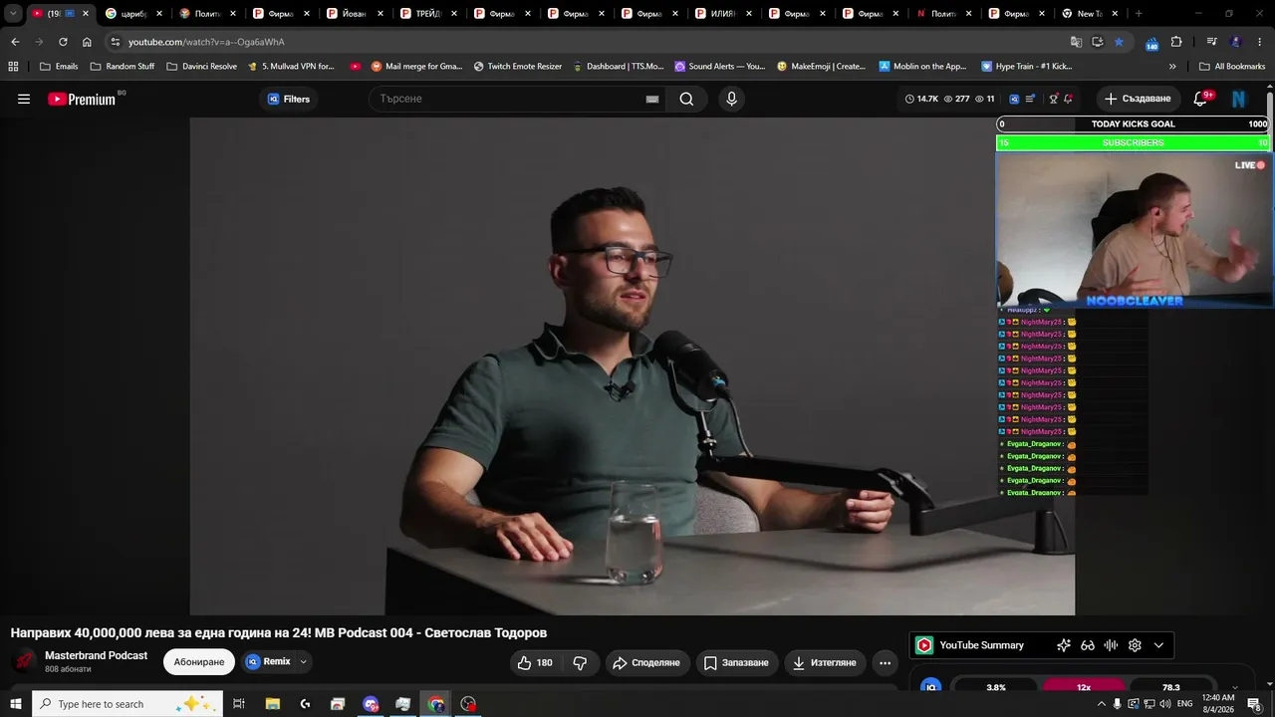
Task: Open the account avatar menu
Action: [x=1238, y=99]
